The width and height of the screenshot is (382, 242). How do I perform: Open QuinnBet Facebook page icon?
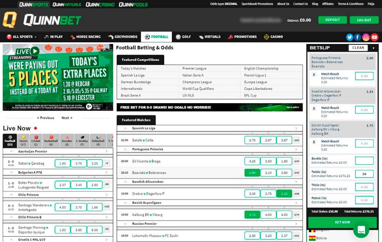[358, 37]
